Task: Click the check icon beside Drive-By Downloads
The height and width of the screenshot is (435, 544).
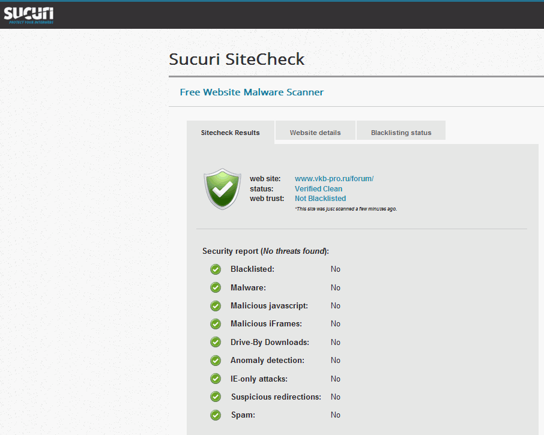Action: 216,342
